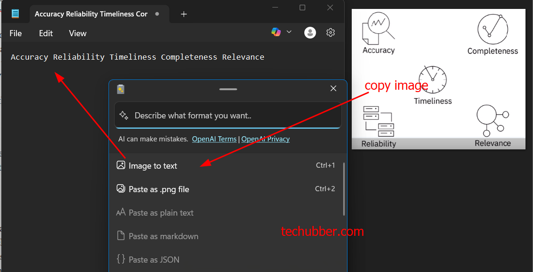Click the paste options list scrollbar
This screenshot has width=533, height=272.
click(344, 189)
